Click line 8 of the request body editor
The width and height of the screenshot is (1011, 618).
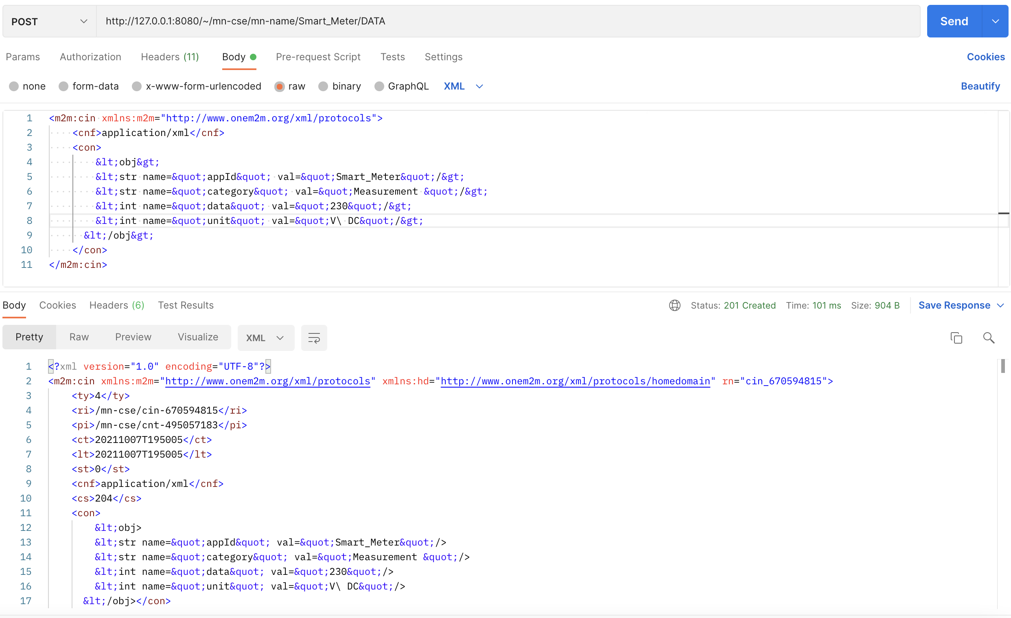tap(523, 221)
